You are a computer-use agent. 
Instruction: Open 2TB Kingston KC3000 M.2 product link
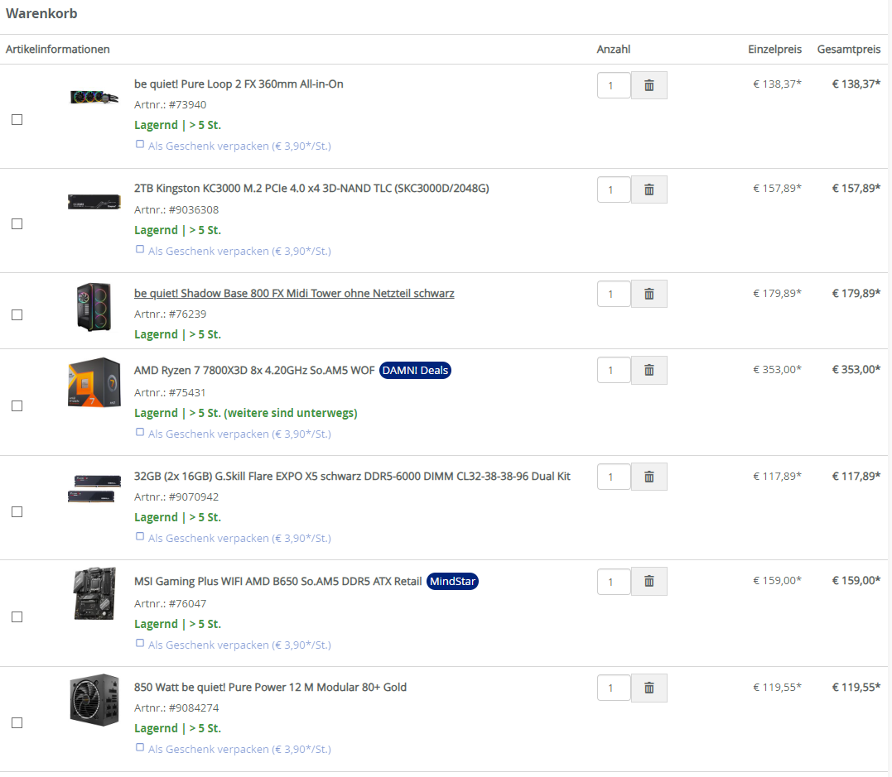point(311,188)
